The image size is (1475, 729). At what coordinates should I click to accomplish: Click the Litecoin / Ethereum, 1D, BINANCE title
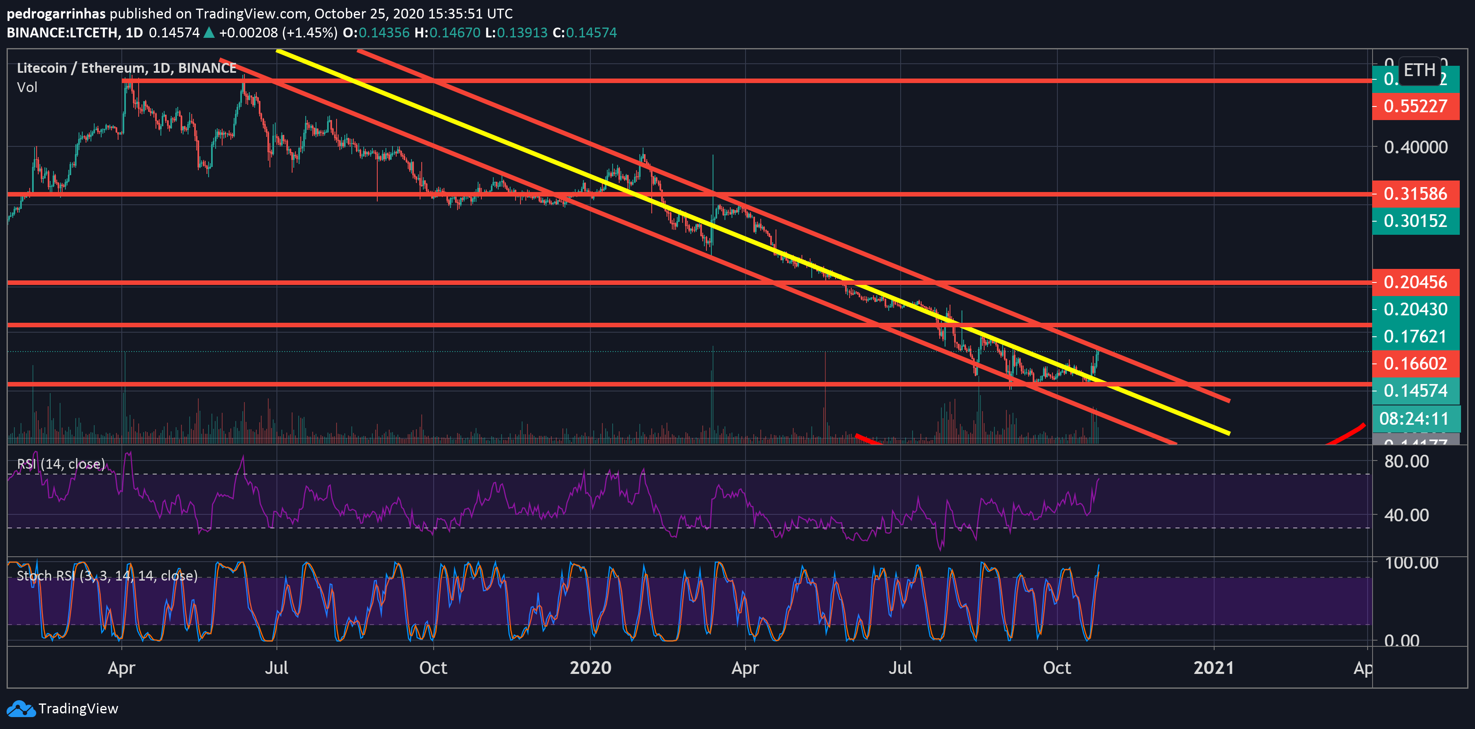pos(127,68)
